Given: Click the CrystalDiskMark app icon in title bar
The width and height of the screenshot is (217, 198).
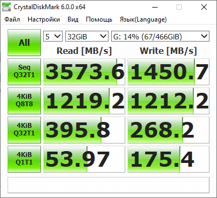Looking at the screenshot, I should pyautogui.click(x=6, y=7).
